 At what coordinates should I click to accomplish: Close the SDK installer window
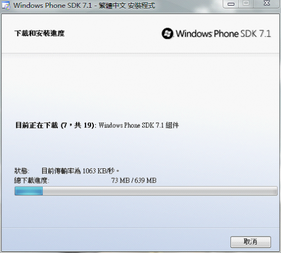point(267,3)
